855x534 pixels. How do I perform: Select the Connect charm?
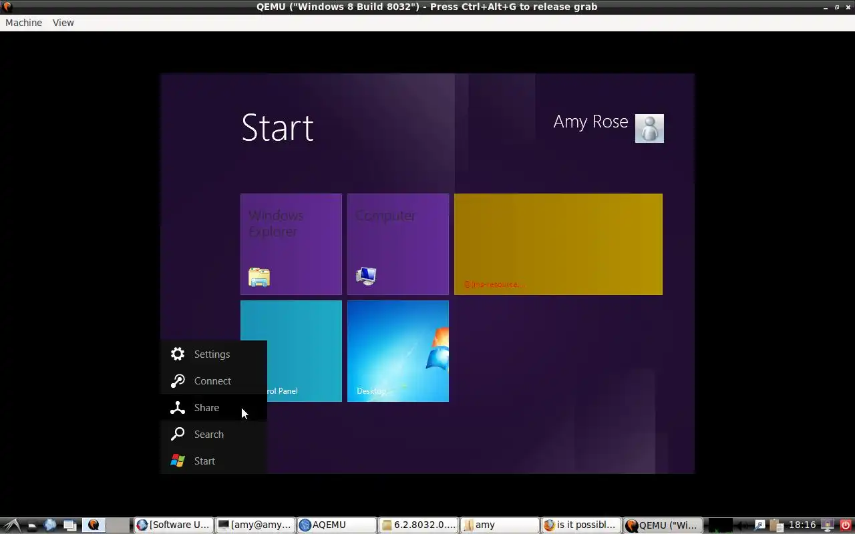214,381
